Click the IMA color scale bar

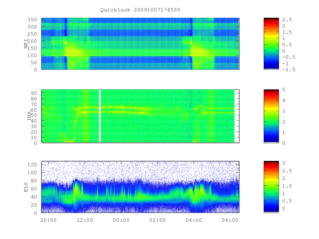[x=271, y=116]
